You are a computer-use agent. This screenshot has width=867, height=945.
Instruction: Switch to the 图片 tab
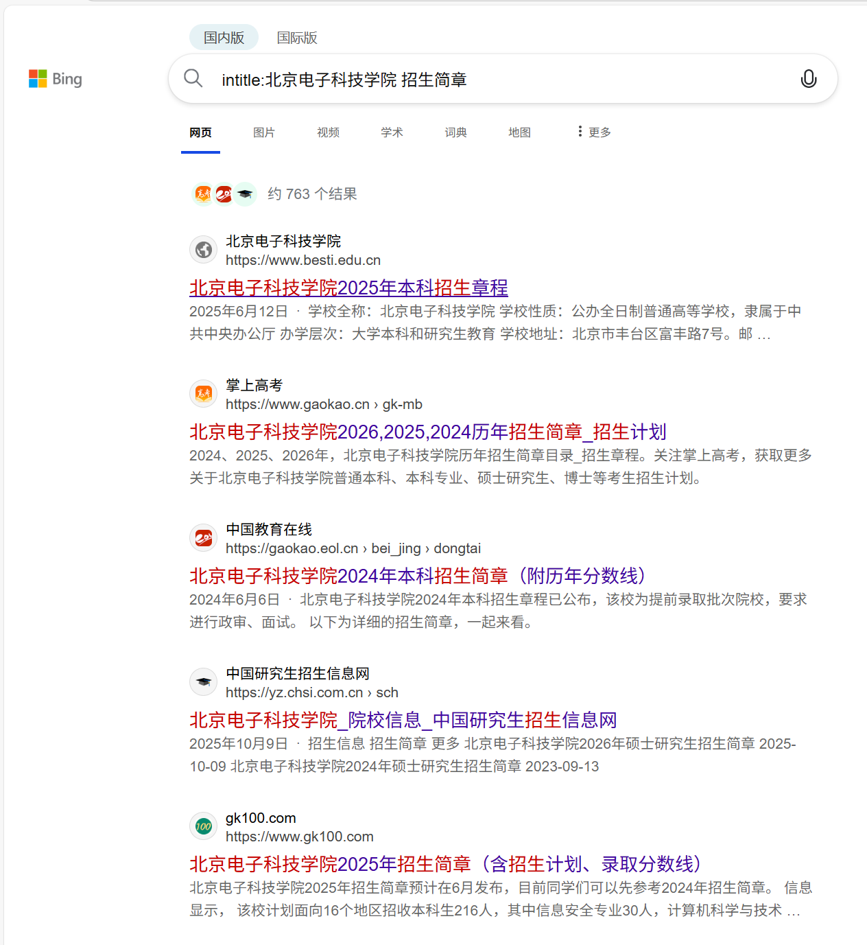[264, 132]
